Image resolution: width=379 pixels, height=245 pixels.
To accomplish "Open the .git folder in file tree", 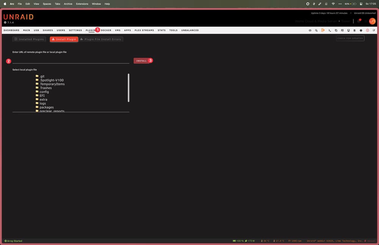I will pyautogui.click(x=42, y=76).
